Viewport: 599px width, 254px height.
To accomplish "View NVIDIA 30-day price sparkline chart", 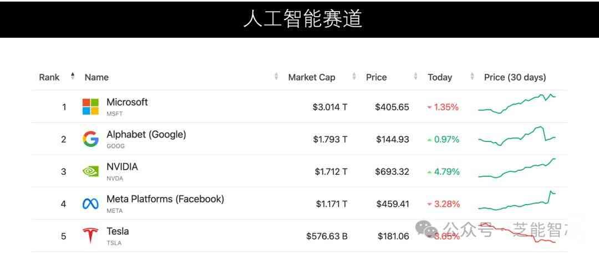I will (517, 169).
